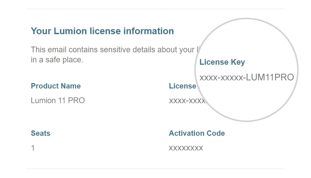Screen dimensions: 311x178
Task: Click the "Activation Code" label
Action: 197,133
